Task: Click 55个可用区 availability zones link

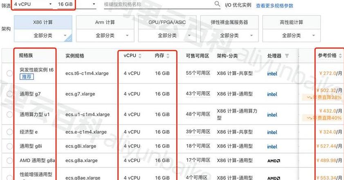Action: (x=198, y=73)
